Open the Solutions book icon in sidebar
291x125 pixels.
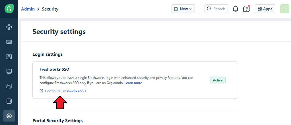click(9, 71)
